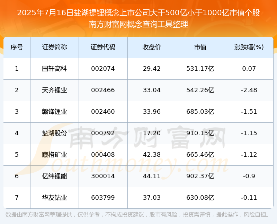Click the 证券代码 column header

click(103, 47)
